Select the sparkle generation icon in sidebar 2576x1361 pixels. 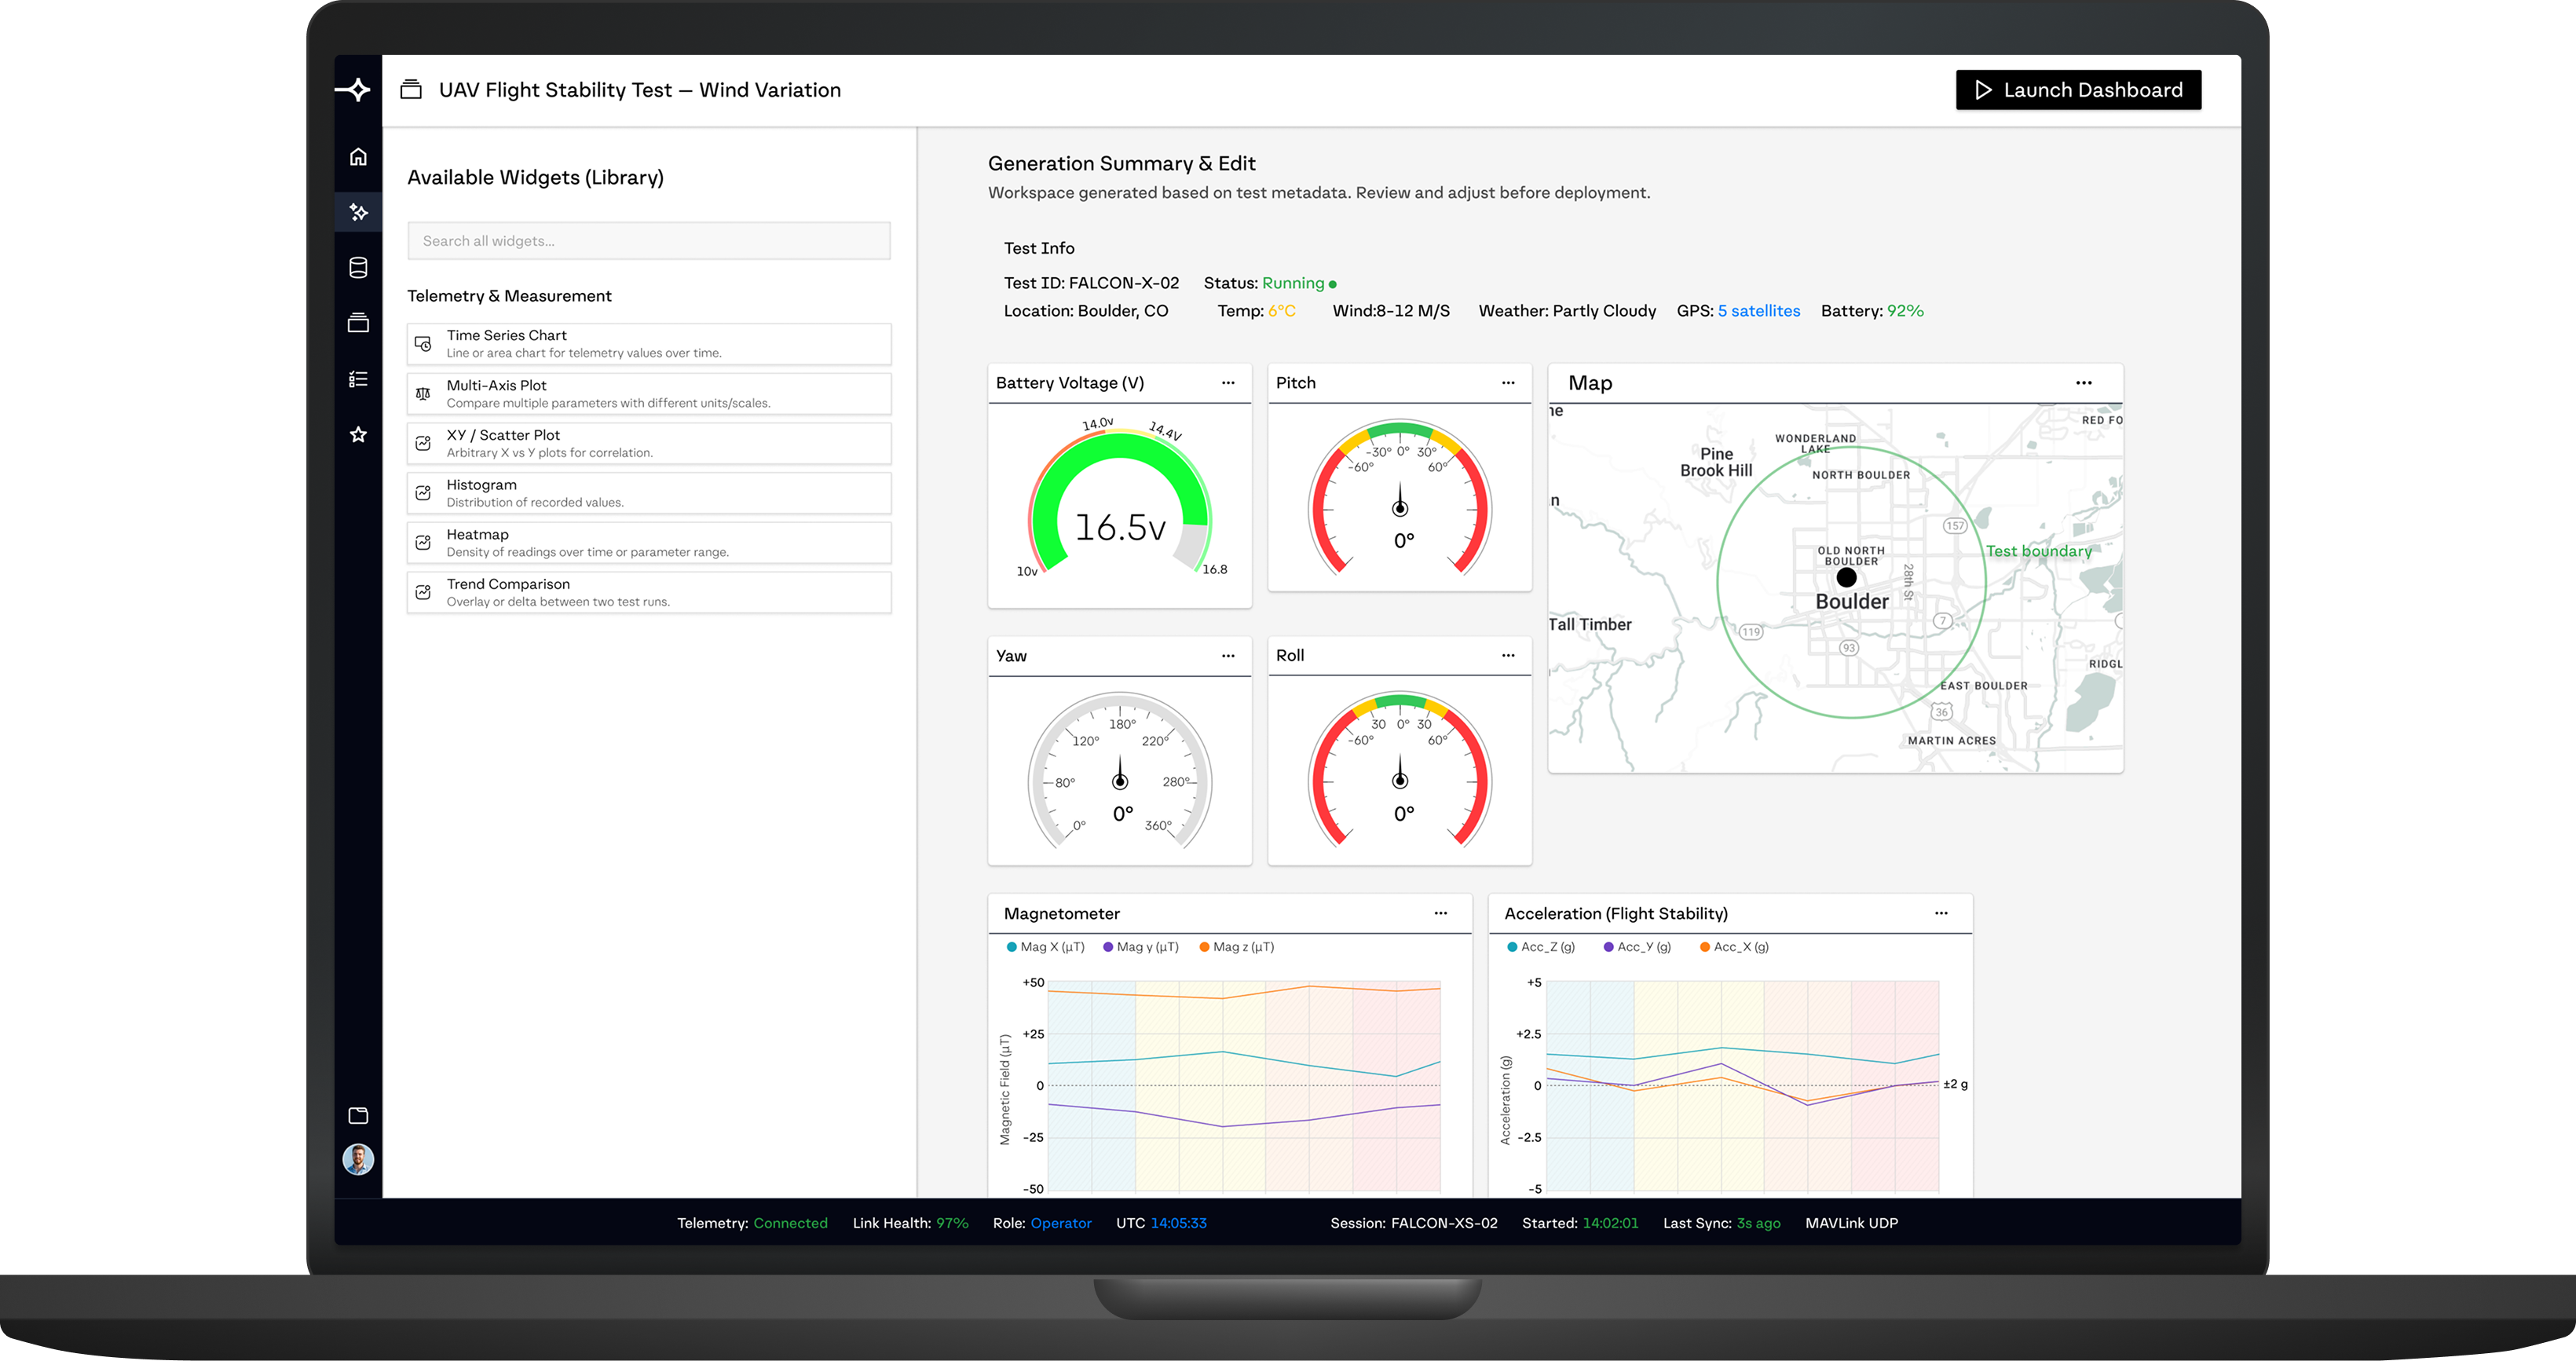358,212
